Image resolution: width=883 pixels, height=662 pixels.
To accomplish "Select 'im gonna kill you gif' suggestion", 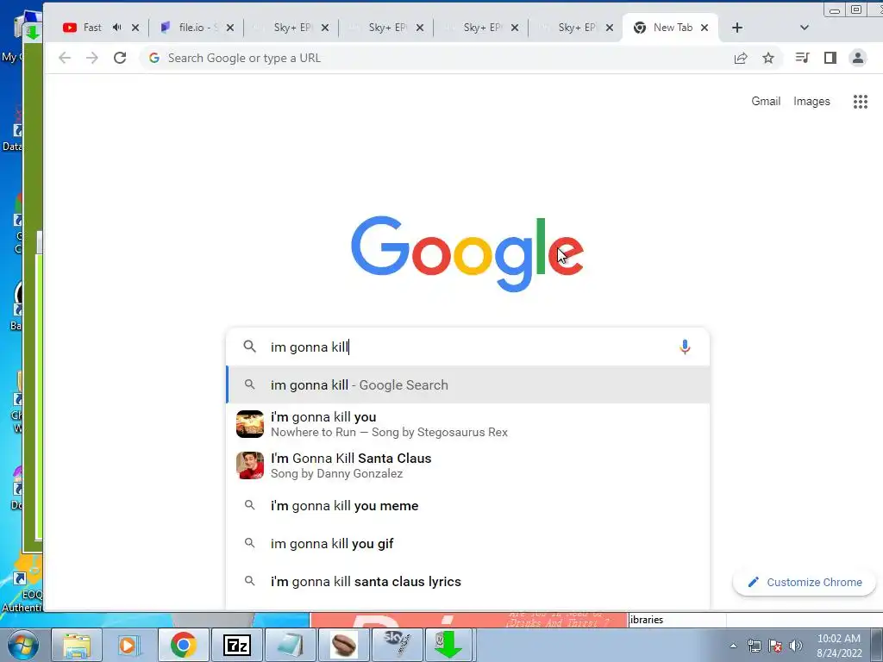I will point(467,544).
